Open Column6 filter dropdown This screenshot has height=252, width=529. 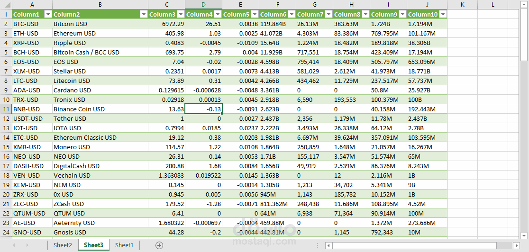(x=292, y=14)
